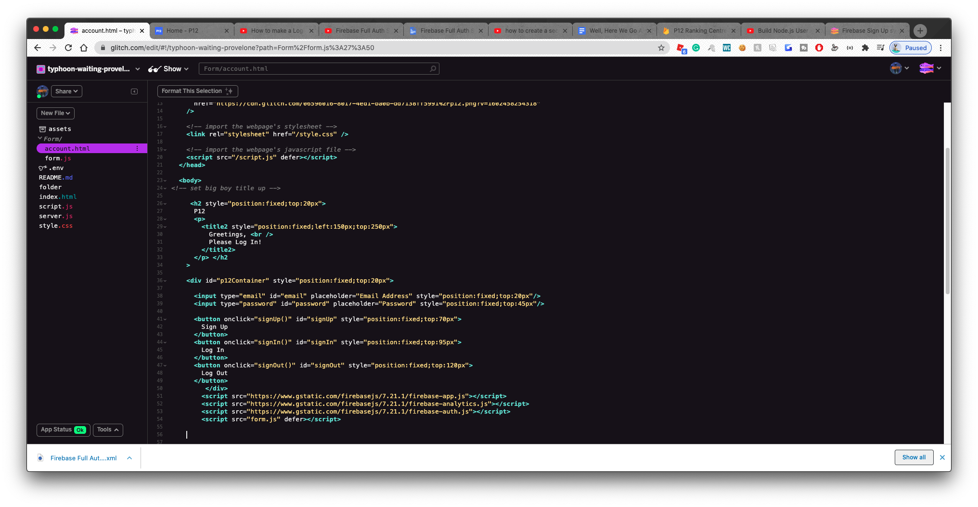Click the curly braces extension icon
Screen dimensions: 978x507
tap(850, 48)
